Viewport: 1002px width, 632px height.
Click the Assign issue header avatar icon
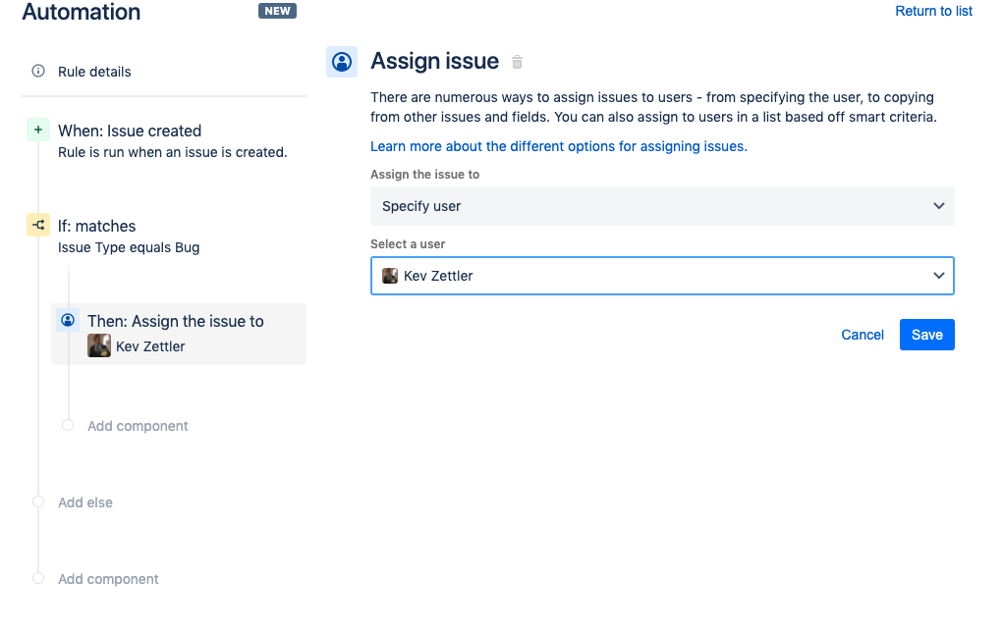click(x=341, y=61)
